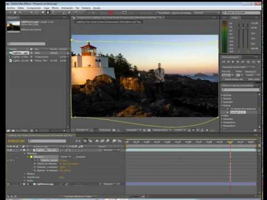The image size is (267, 200).
Task: Select the Rectangle mask tool
Action: tap(43, 13)
